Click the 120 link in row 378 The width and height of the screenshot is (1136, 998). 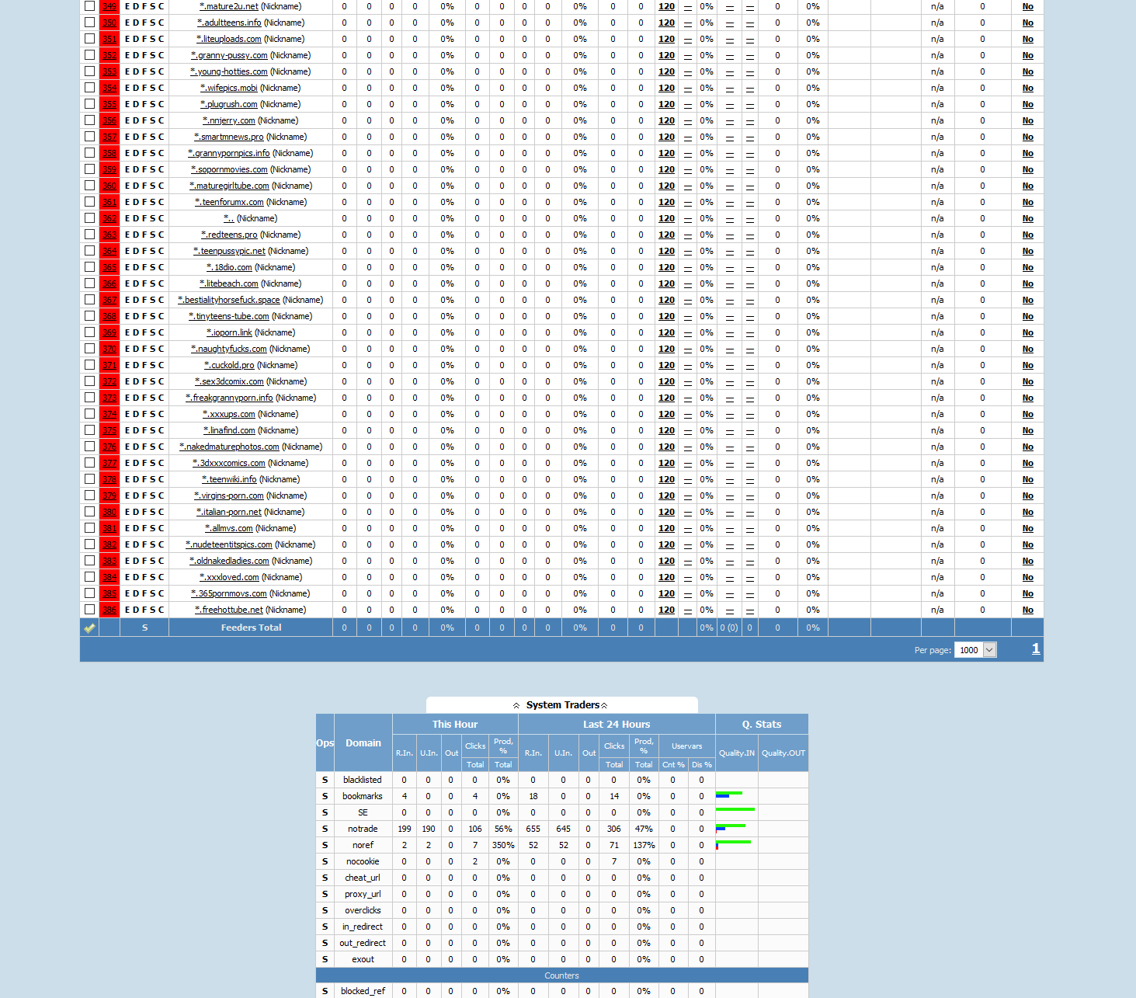666,480
